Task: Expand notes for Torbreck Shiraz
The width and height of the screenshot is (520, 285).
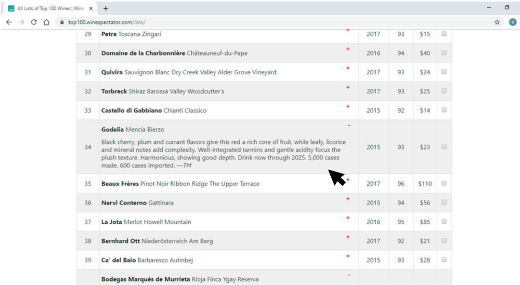Action: pos(348,87)
